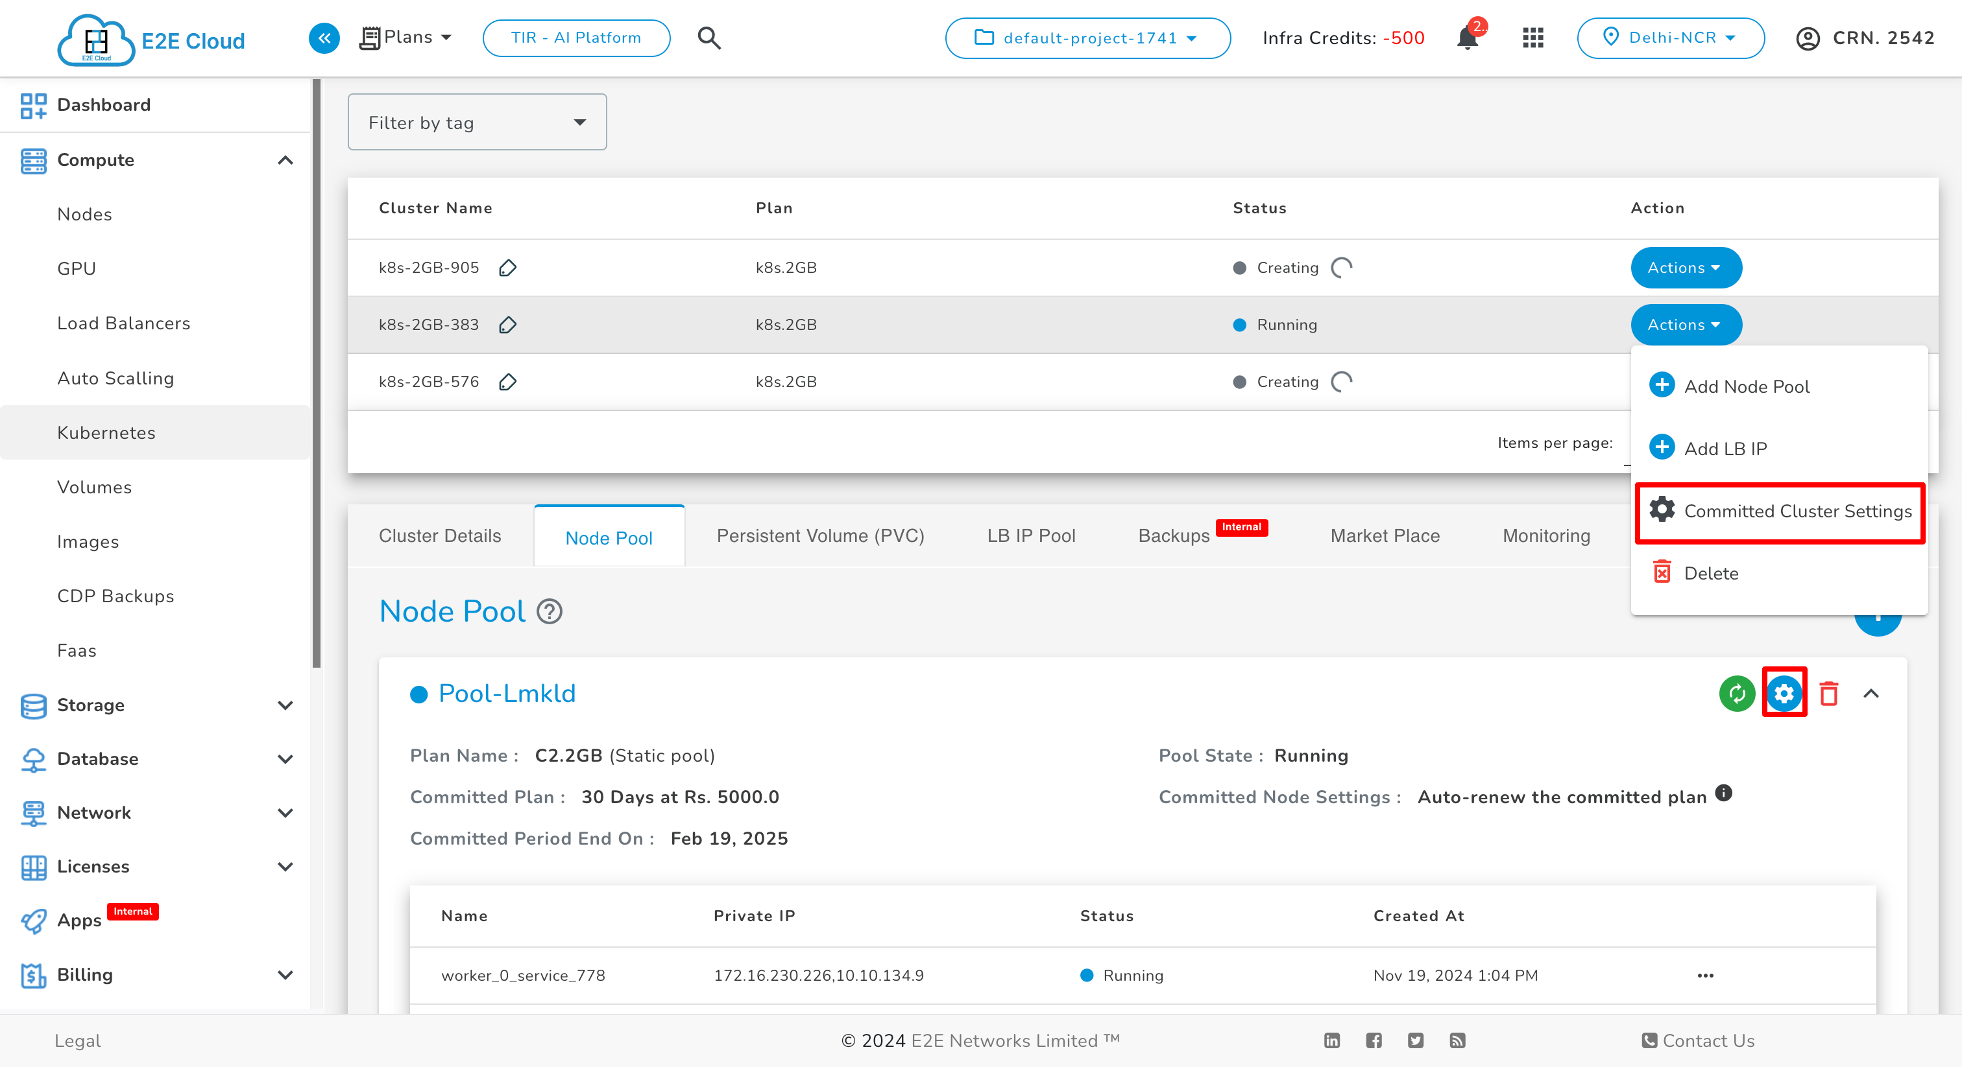This screenshot has height=1067, width=1962.
Task: Open Auto Scalling in sidebar
Action: click(x=155, y=379)
